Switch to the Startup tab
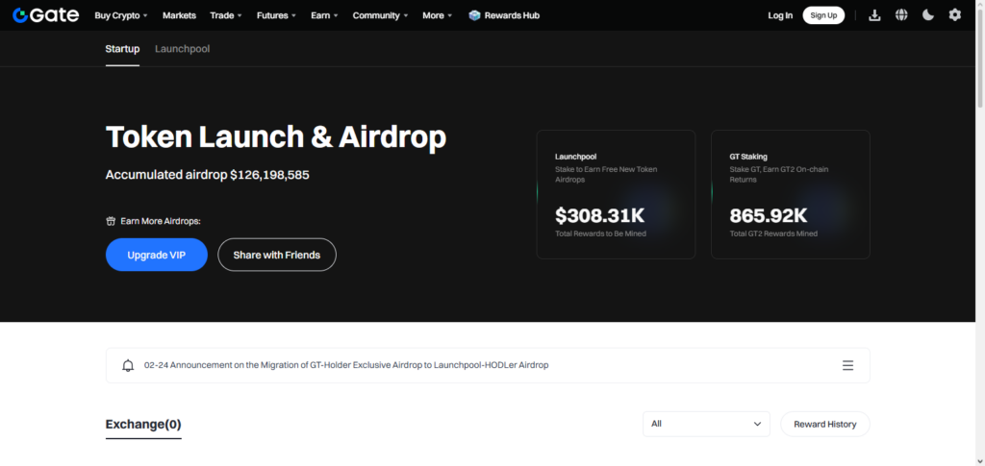 tap(122, 48)
